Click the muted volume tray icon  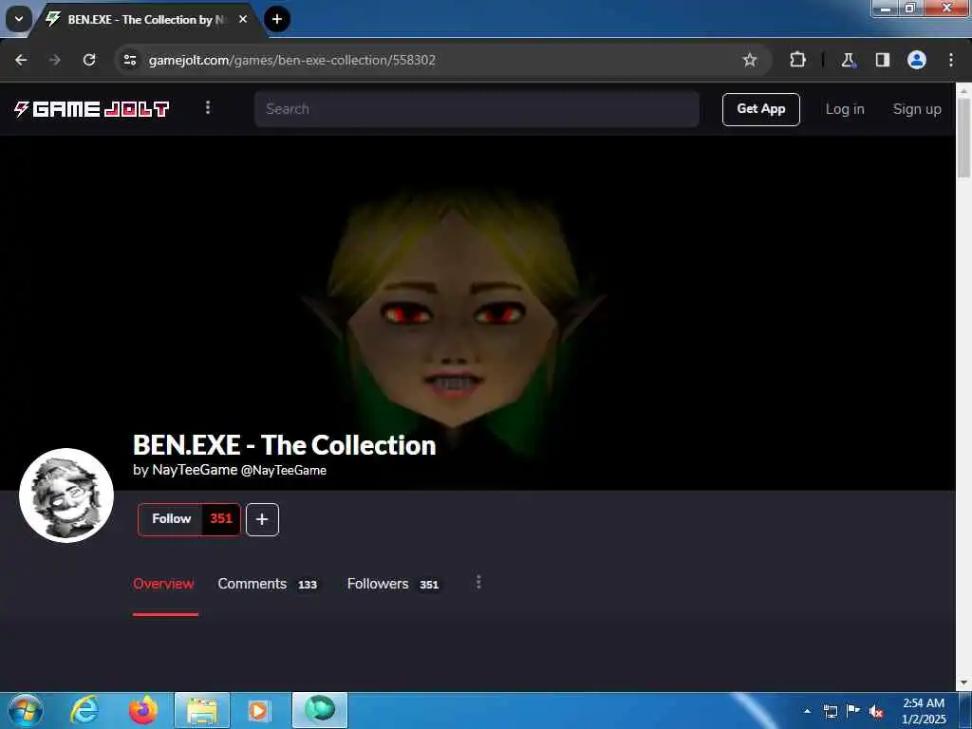tap(876, 712)
